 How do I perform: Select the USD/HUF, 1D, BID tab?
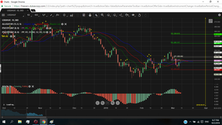[x=15, y=10]
